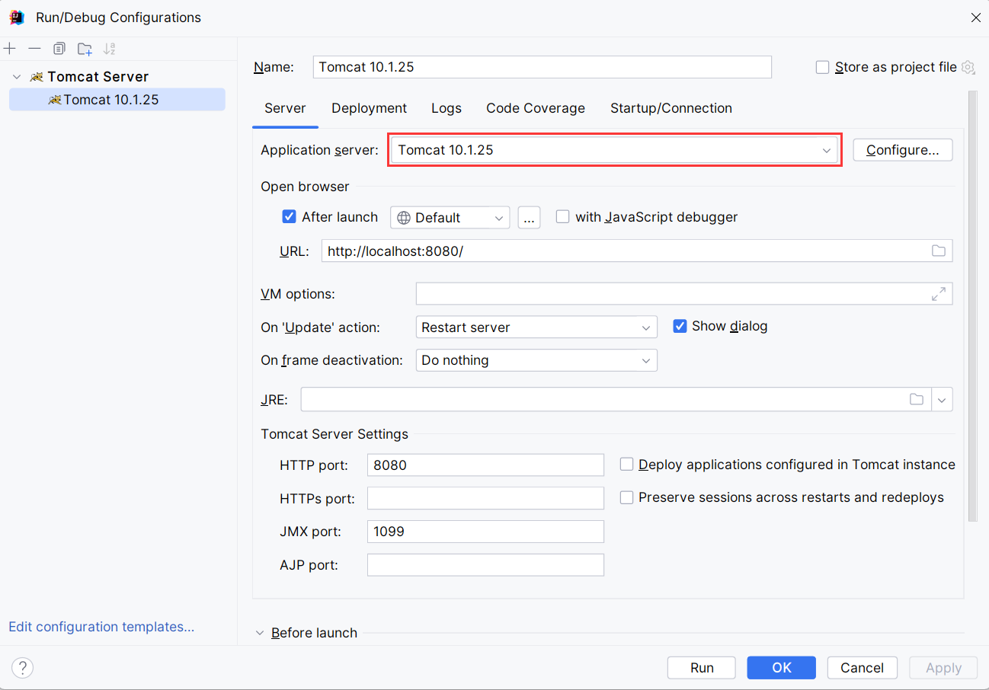Browse for JRE with folder icon
The image size is (989, 690).
point(916,399)
